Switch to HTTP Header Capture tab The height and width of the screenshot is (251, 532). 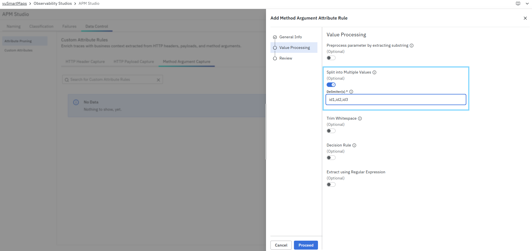[85, 61]
